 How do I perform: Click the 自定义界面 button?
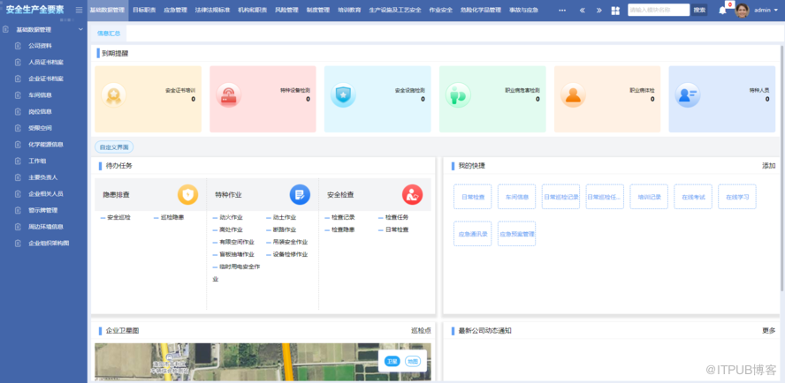(114, 147)
